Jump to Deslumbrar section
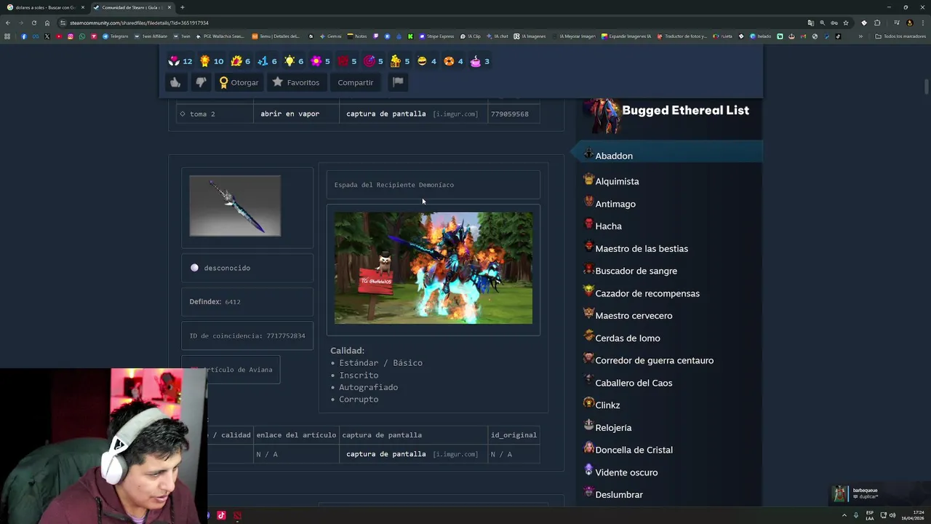 [x=619, y=495]
